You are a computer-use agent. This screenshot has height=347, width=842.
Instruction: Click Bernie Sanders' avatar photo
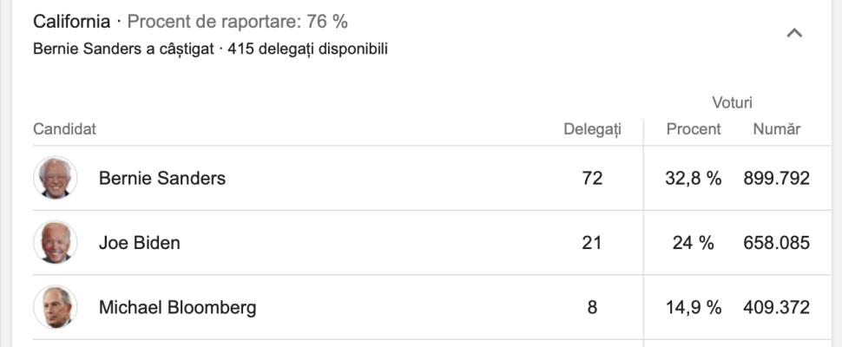[56, 178]
